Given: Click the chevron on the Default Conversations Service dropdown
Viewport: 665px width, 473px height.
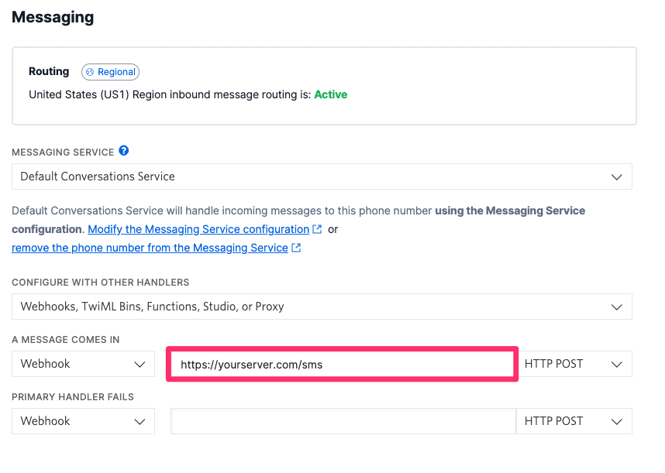Looking at the screenshot, I should [617, 177].
